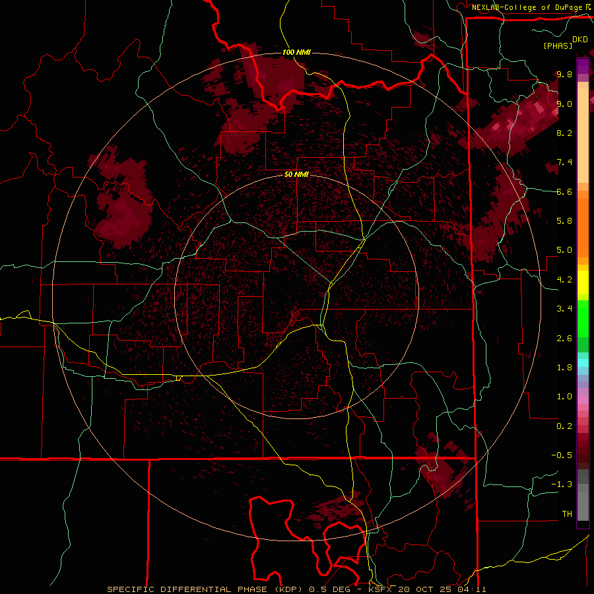
Task: Click the 8.2 value on the color scale
Action: point(564,133)
